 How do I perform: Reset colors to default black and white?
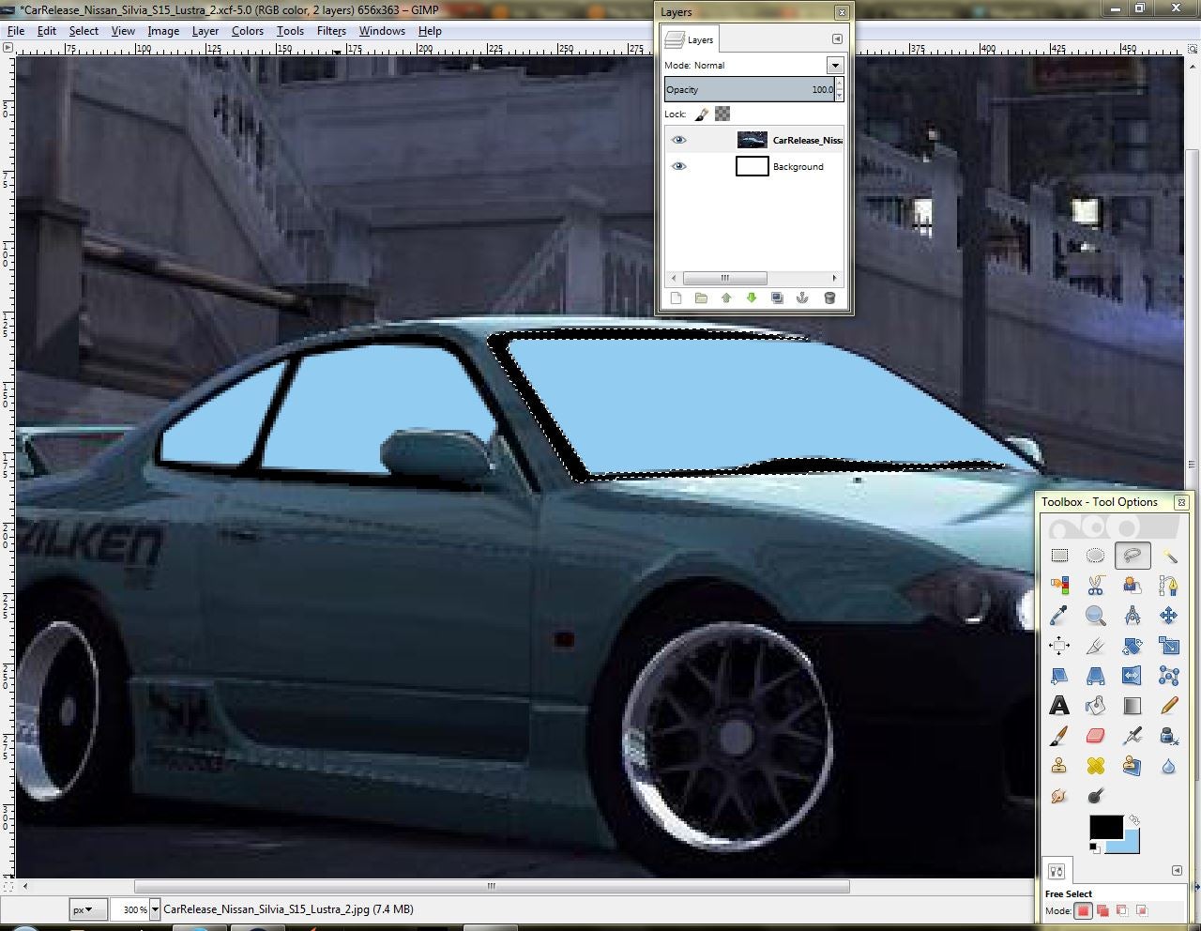pos(1095,847)
